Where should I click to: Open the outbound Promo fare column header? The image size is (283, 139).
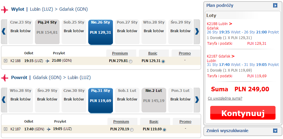pyautogui.click(x=185, y=53)
